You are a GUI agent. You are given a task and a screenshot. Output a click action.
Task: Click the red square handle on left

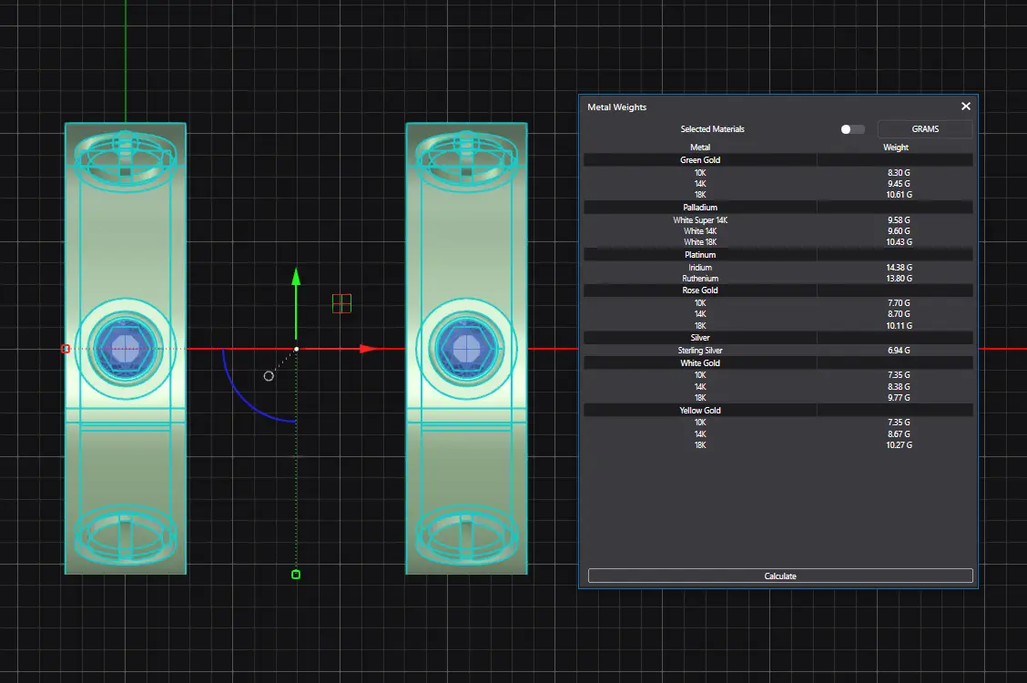[x=65, y=349]
